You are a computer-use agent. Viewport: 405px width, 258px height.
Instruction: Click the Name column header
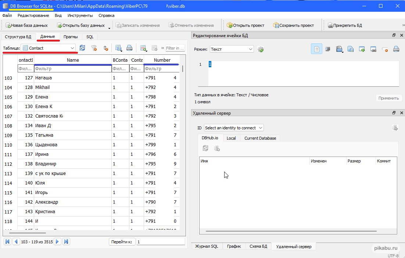(x=73, y=60)
